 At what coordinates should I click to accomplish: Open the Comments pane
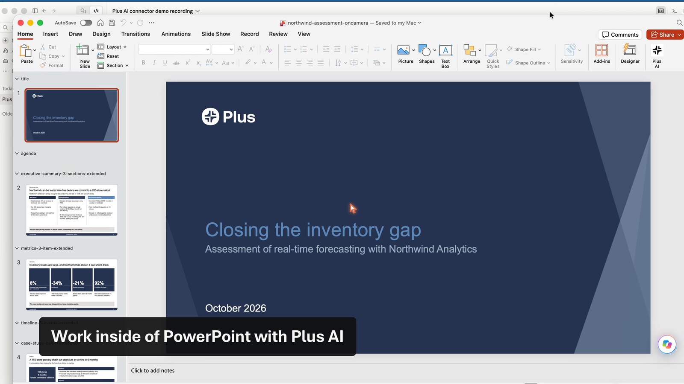tap(620, 35)
